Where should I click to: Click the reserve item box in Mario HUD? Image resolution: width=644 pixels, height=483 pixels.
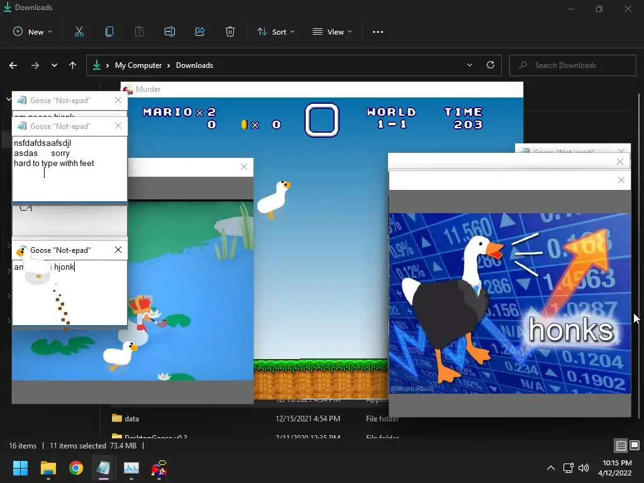322,120
